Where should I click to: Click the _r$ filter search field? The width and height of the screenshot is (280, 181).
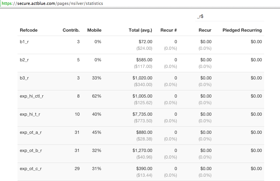[230, 16]
